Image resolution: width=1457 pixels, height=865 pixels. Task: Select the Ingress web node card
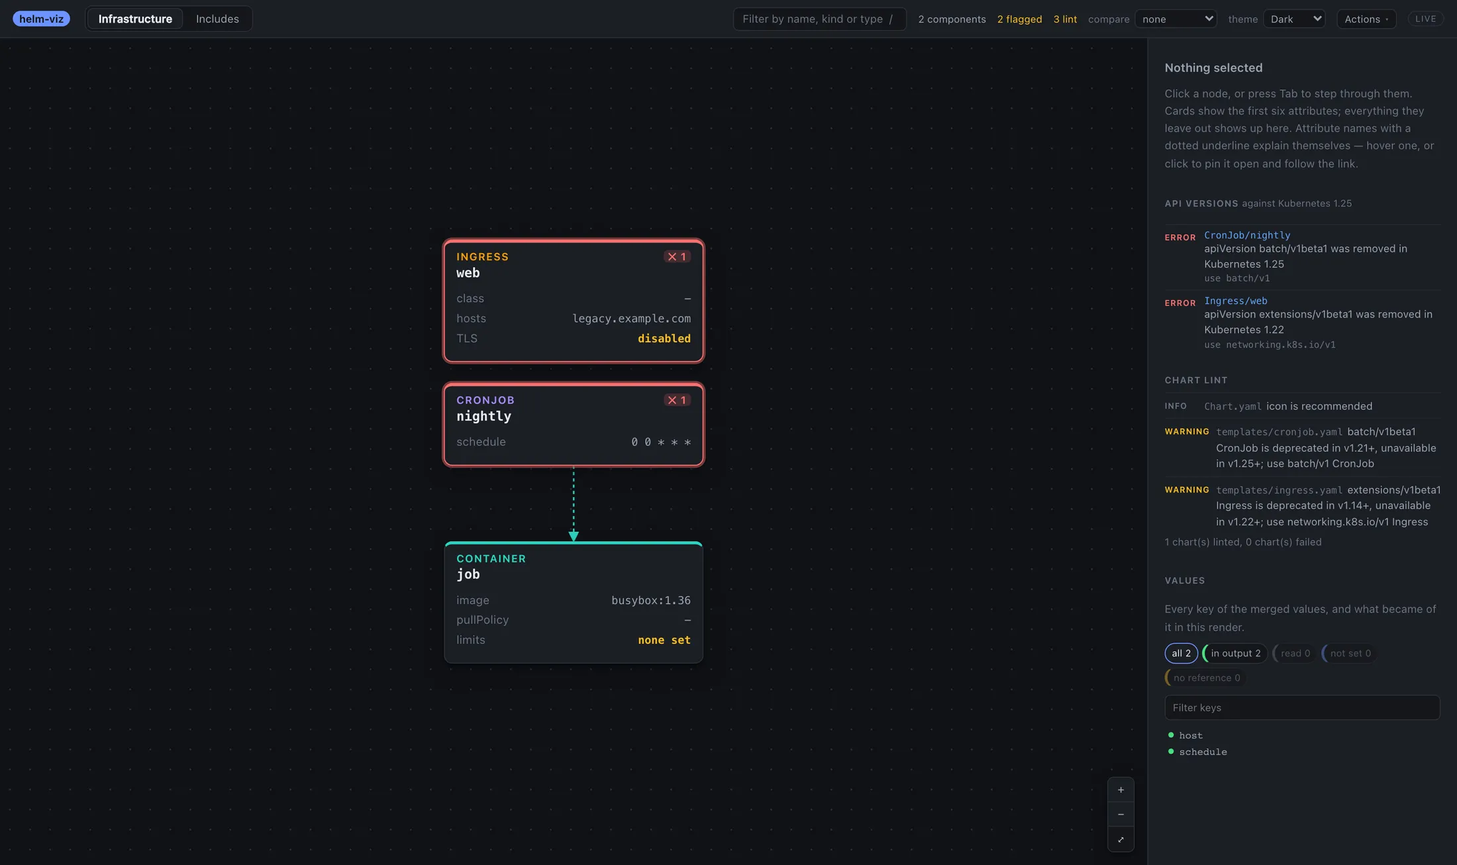pyautogui.click(x=574, y=301)
